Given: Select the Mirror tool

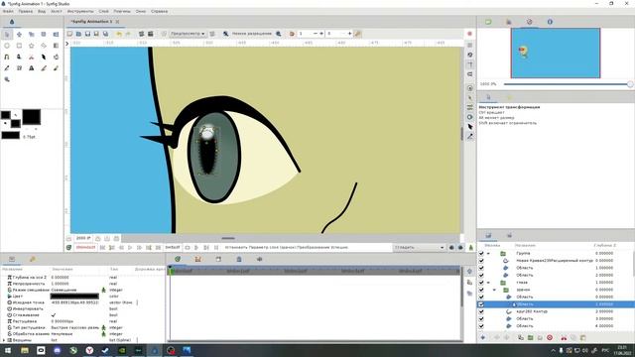Looking at the screenshot, I should pyautogui.click(x=56, y=35).
